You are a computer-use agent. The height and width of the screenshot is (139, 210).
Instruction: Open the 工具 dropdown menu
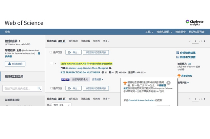tap(149, 32)
